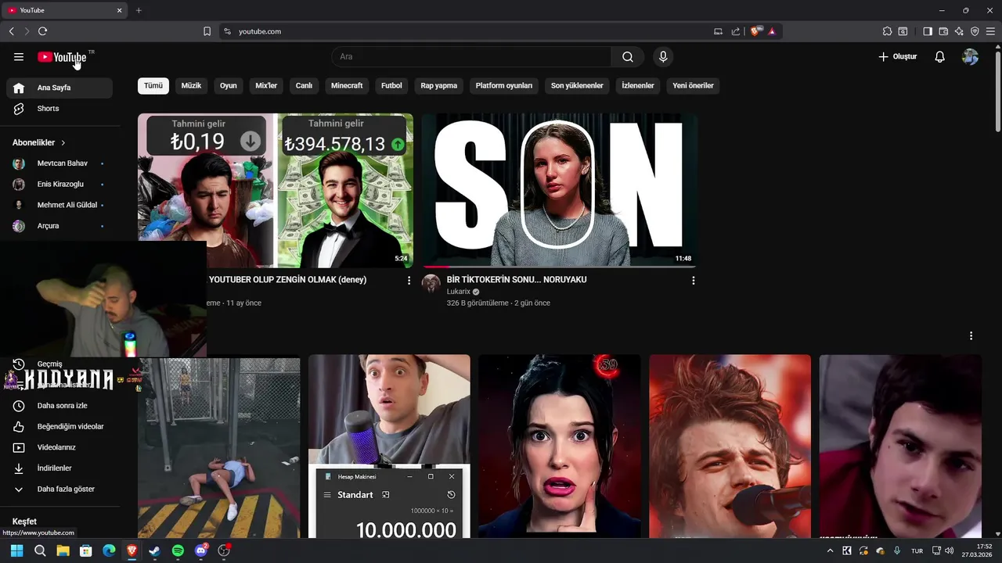Image resolution: width=1002 pixels, height=563 pixels.
Task: Click the Lukarix channel avatar
Action: 431,284
